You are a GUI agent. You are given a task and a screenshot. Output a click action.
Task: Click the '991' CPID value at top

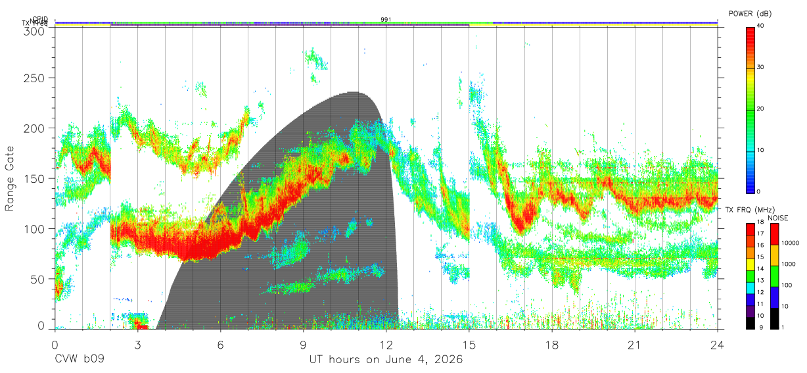click(386, 20)
